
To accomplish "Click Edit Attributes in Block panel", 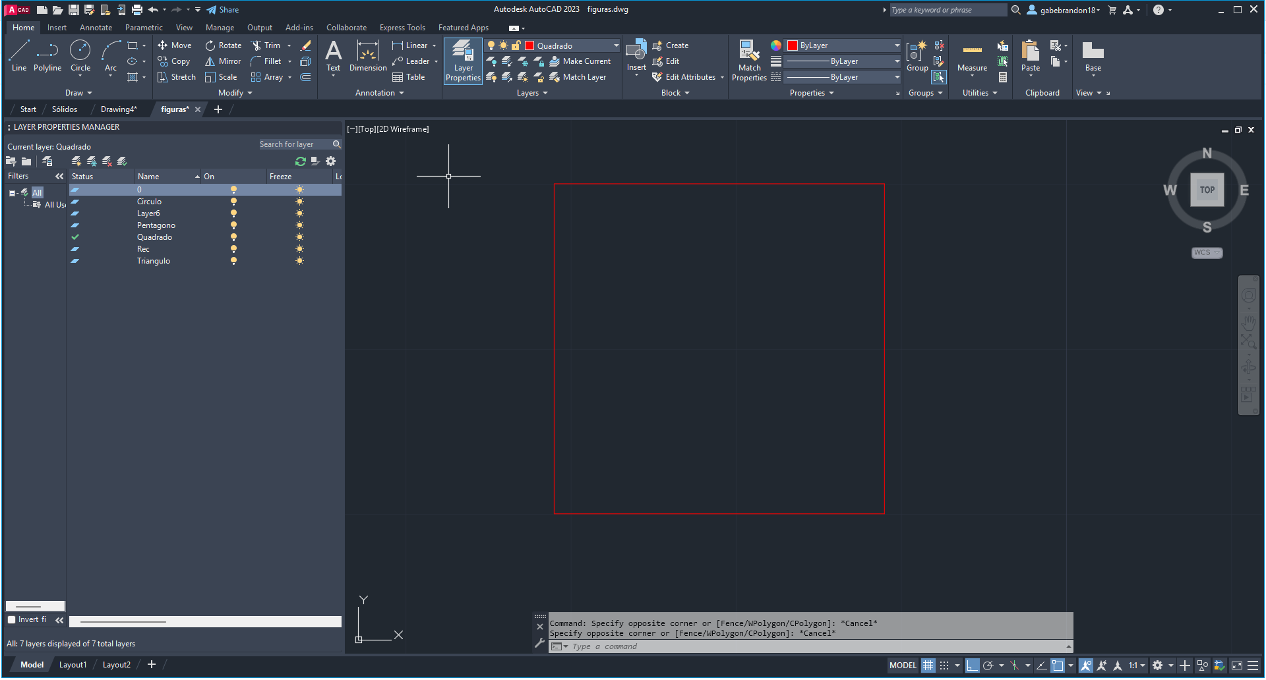I will click(684, 77).
